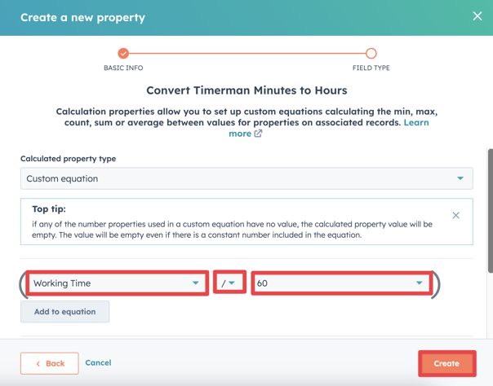Screen dimensions: 493x386
Task: Open the Calculated property type dropdown
Action: [x=246, y=178]
